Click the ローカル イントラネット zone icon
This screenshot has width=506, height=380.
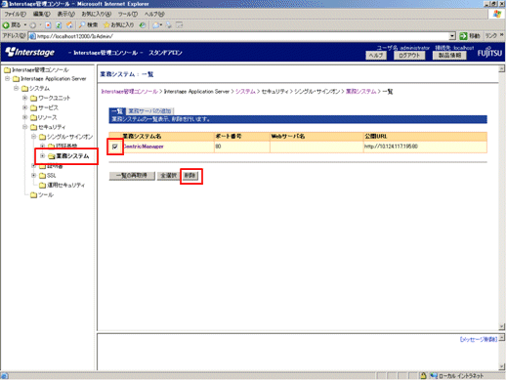(434, 376)
